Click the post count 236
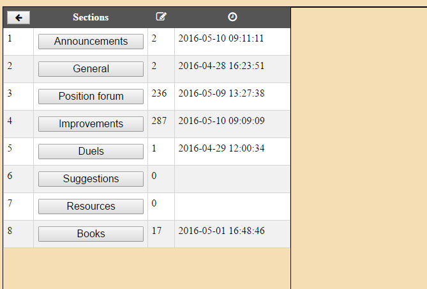Viewport: 427px width, 289px height. pyautogui.click(x=159, y=93)
